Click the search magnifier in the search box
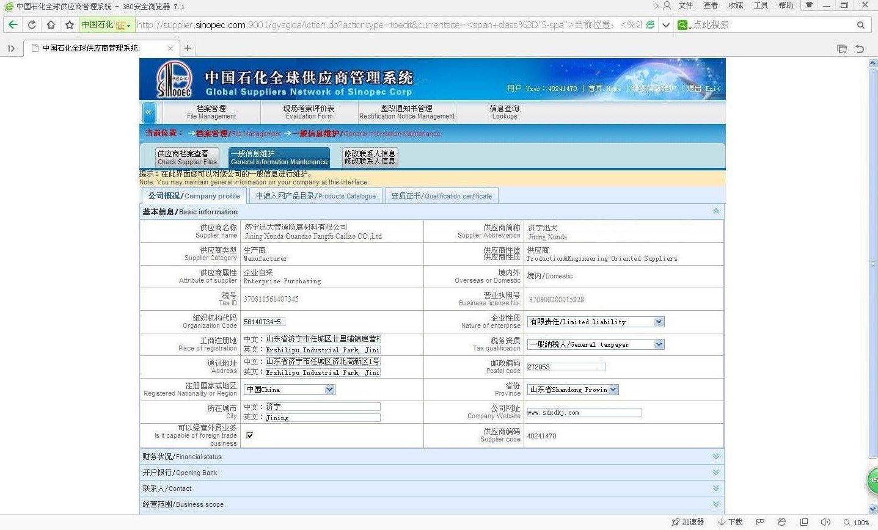Screen dimensions: 878x530 tap(860, 25)
